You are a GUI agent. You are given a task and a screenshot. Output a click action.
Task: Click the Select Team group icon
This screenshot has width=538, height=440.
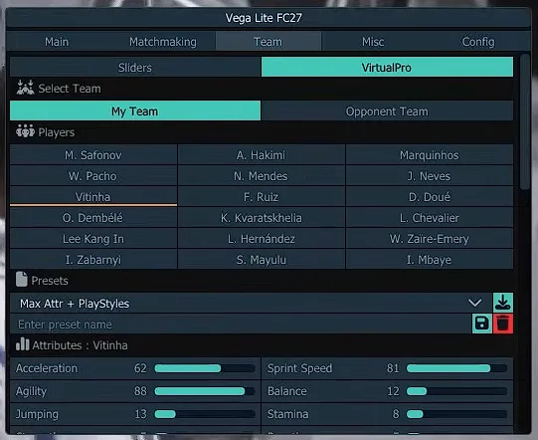coord(25,88)
